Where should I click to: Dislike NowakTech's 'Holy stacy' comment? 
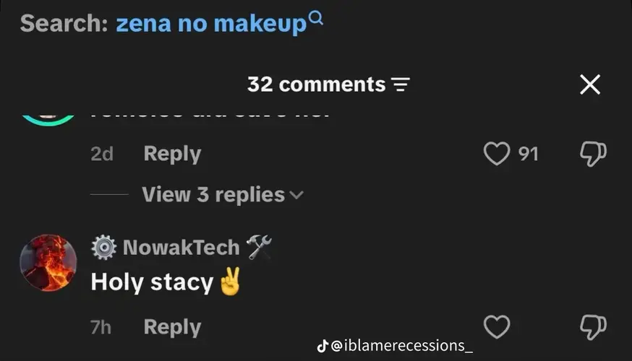[x=593, y=327]
